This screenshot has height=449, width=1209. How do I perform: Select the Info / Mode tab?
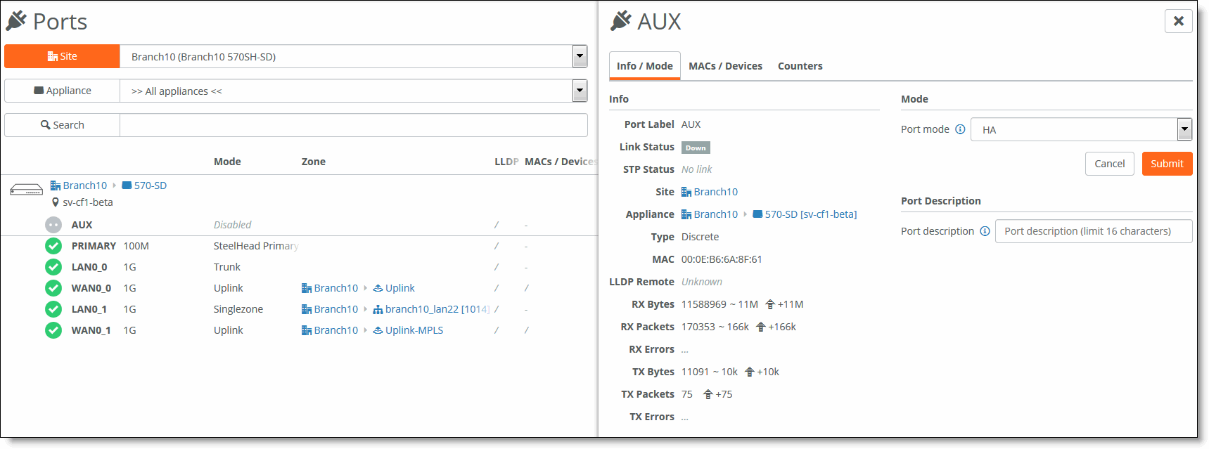tap(644, 66)
